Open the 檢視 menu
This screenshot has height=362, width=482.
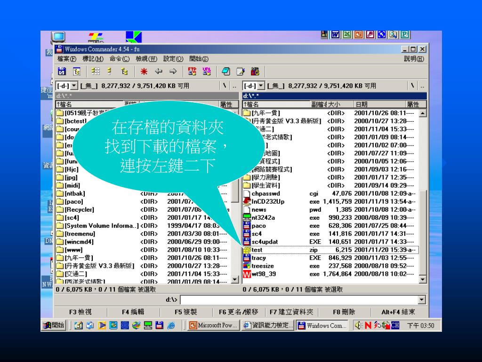[146, 58]
